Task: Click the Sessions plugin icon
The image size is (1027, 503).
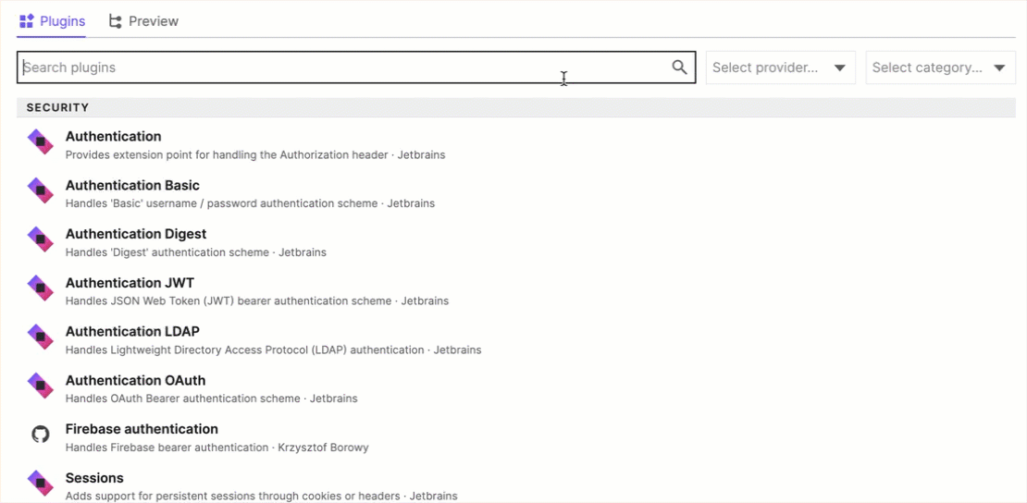Action: (40, 483)
